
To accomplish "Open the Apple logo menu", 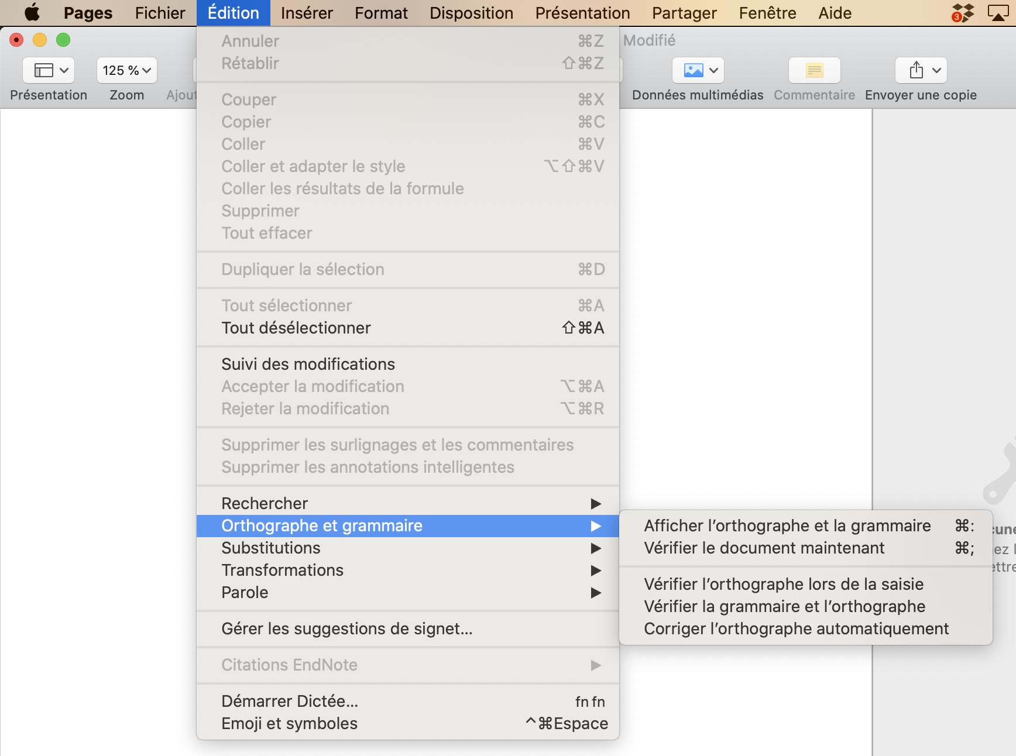I will click(x=32, y=13).
